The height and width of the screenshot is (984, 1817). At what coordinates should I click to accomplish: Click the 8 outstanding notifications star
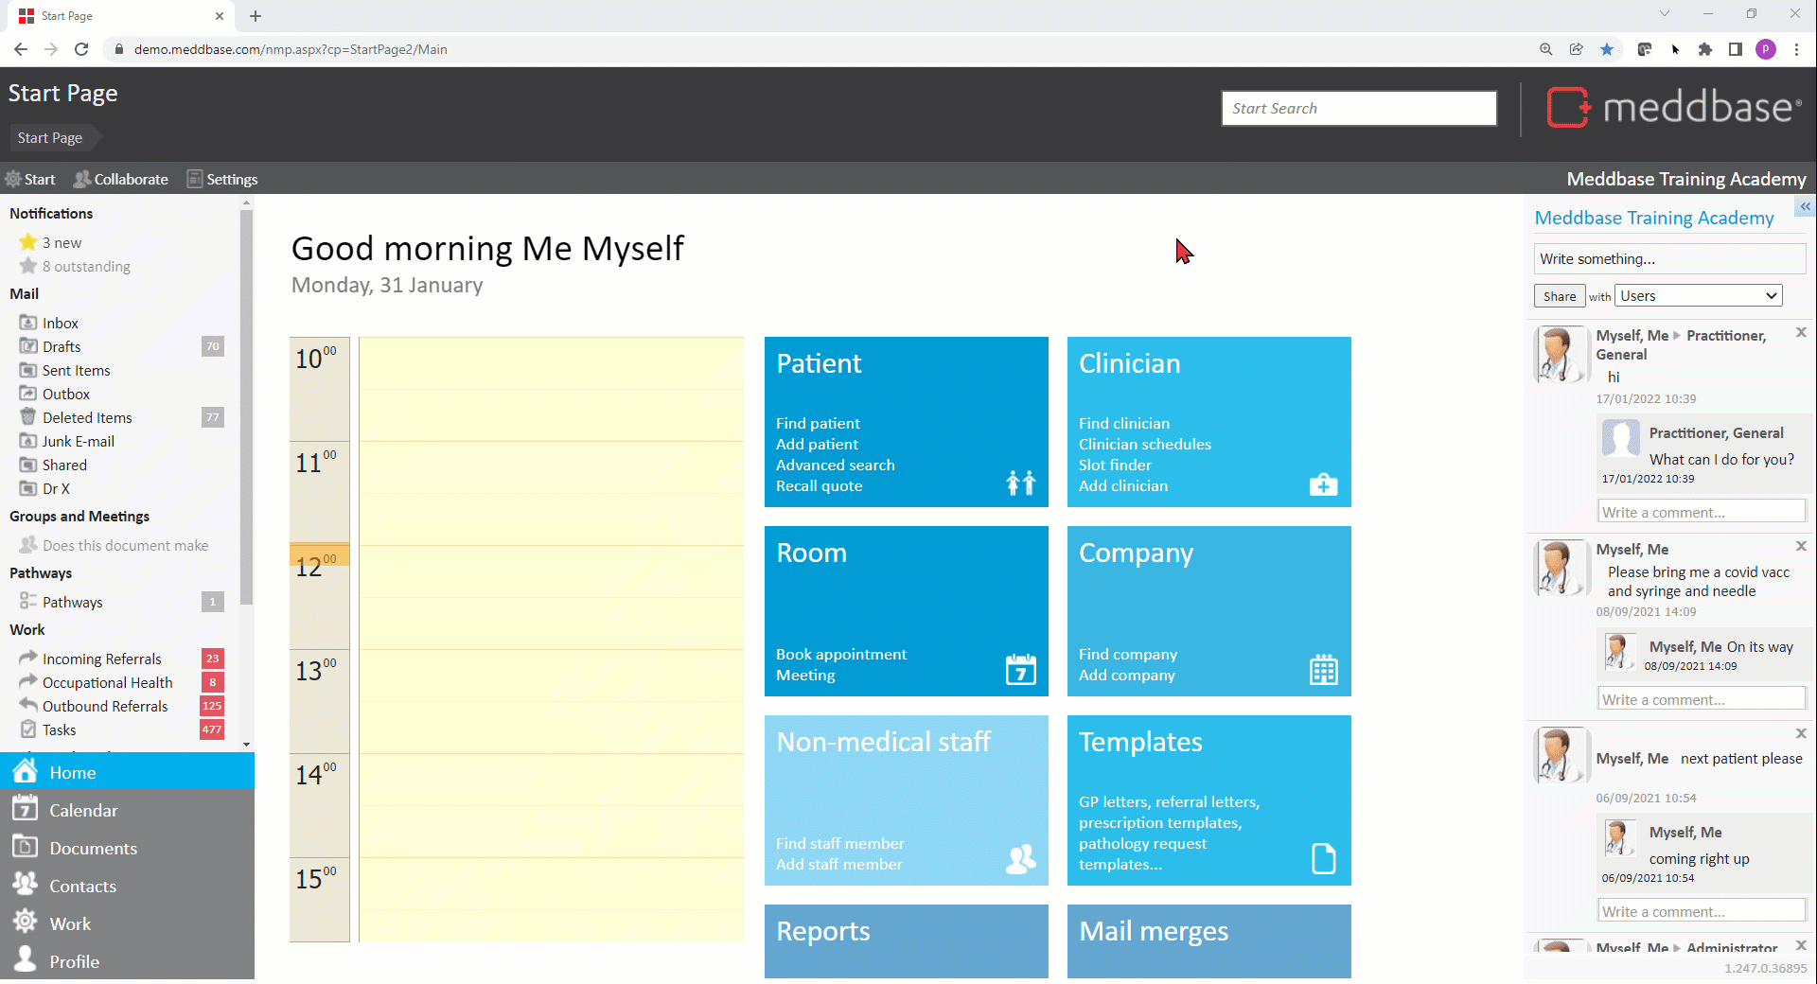coord(28,266)
